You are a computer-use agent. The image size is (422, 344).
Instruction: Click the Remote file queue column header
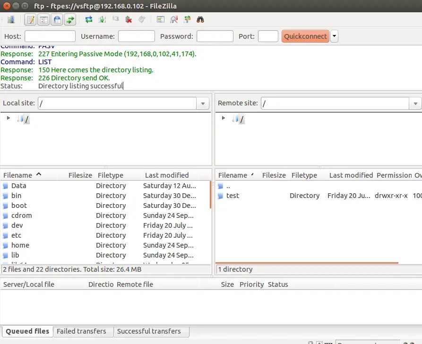(x=135, y=284)
